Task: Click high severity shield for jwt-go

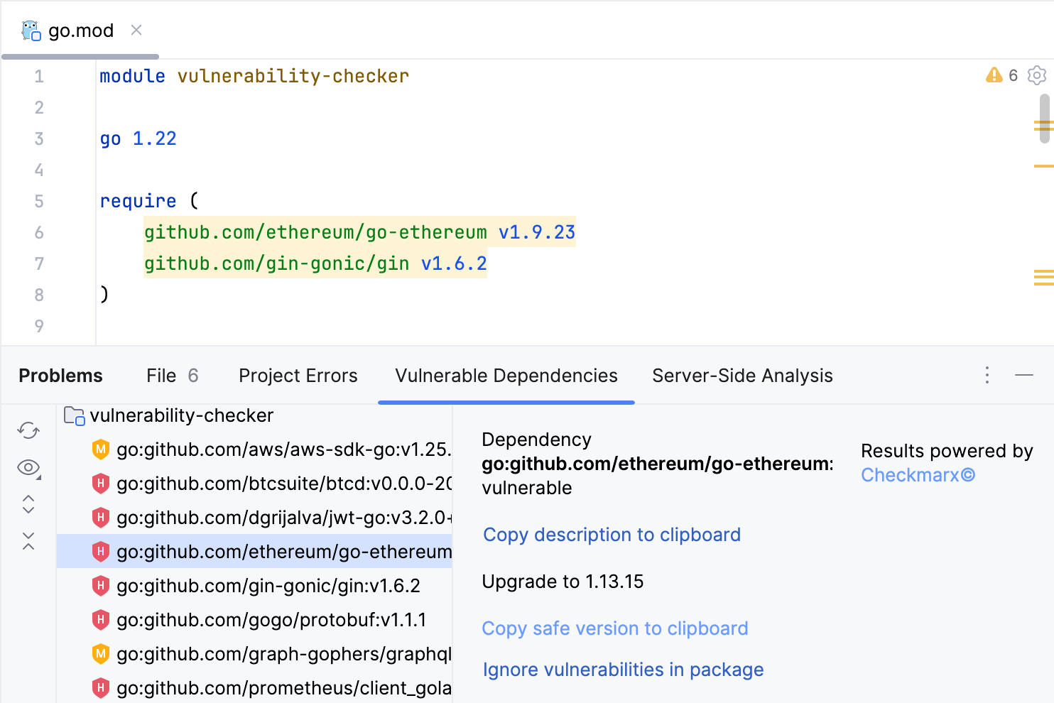Action: point(101,518)
